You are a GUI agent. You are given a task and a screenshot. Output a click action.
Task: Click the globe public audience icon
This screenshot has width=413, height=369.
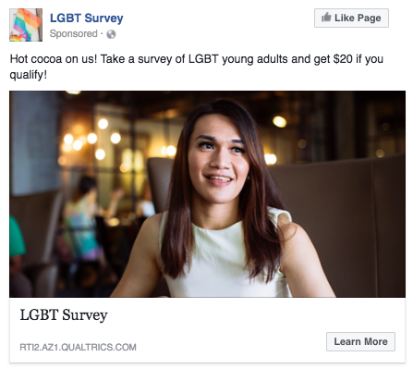[111, 34]
